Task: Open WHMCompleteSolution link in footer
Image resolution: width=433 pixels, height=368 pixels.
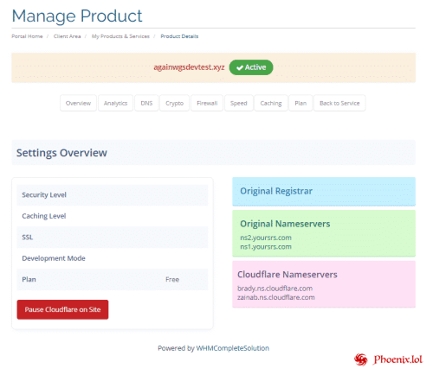Action: (233, 348)
